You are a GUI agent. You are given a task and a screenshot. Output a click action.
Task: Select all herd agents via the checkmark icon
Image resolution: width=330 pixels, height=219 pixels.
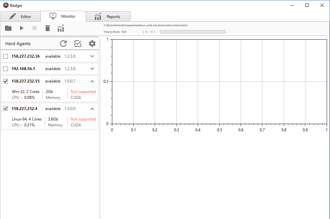pos(78,43)
